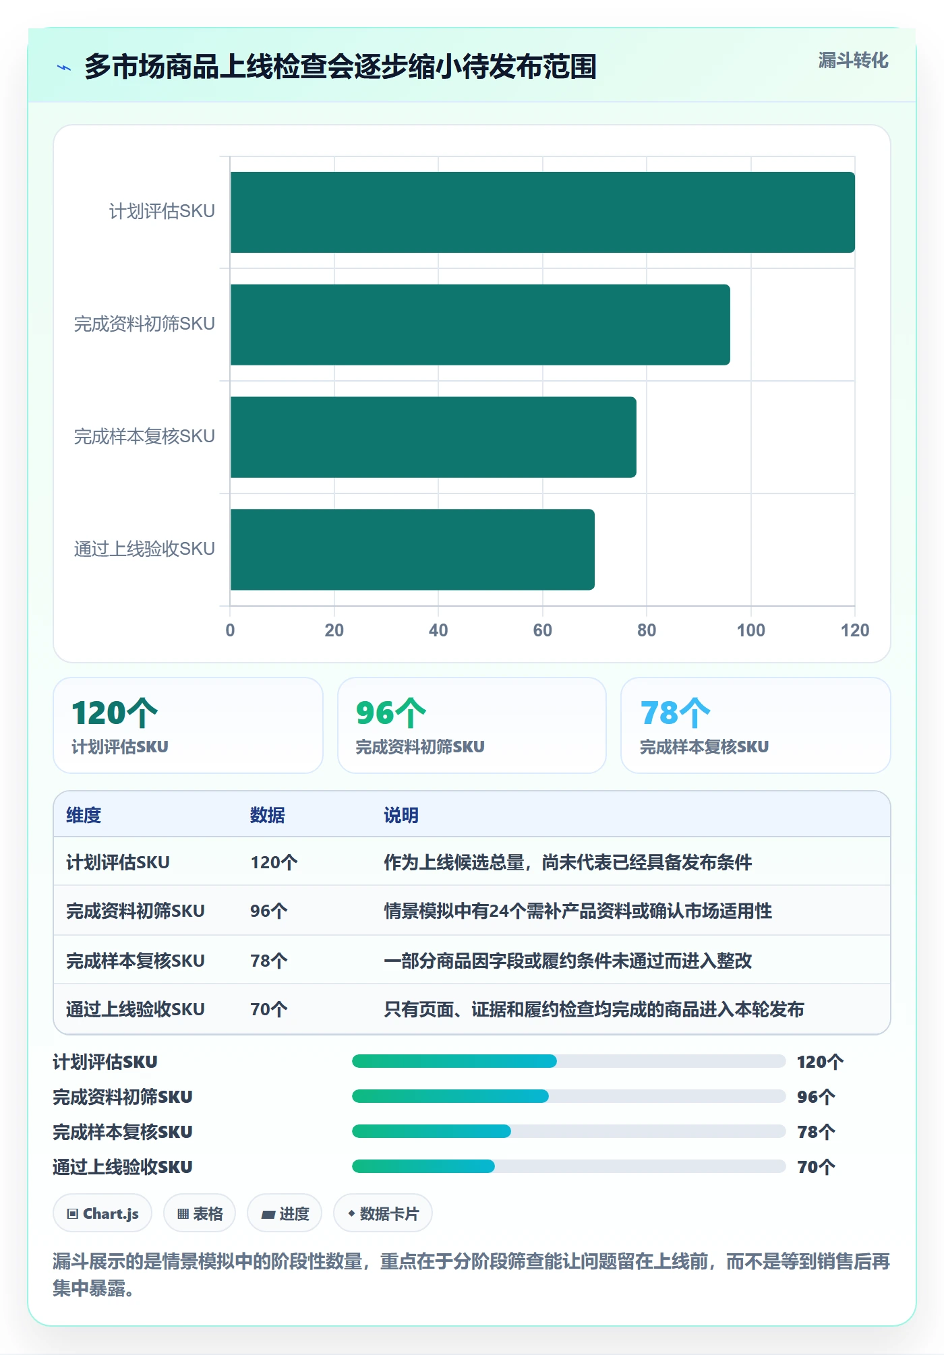Screen dimensions: 944x1355
Task: Click description 只有页面、证据和履约检查均完成
Action: tap(594, 1009)
